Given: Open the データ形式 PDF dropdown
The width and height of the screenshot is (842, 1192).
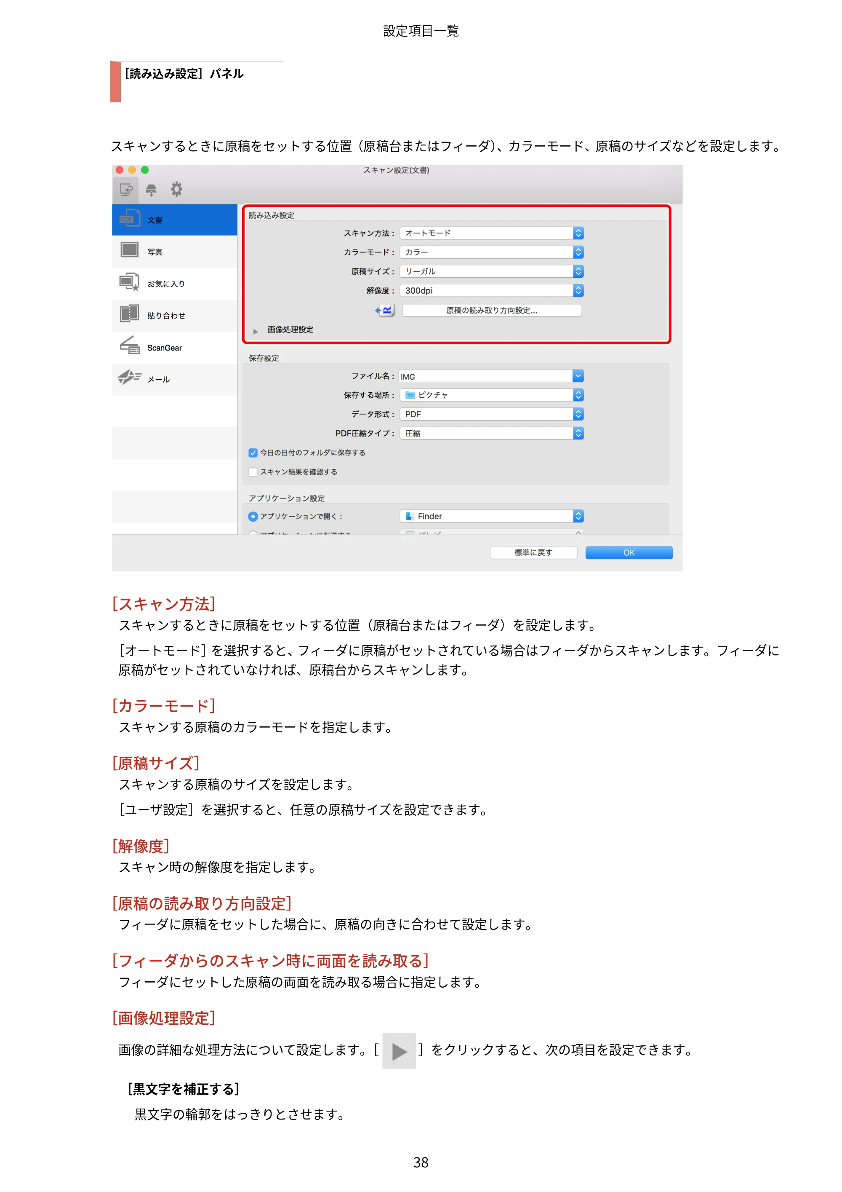Looking at the screenshot, I should click(x=491, y=414).
